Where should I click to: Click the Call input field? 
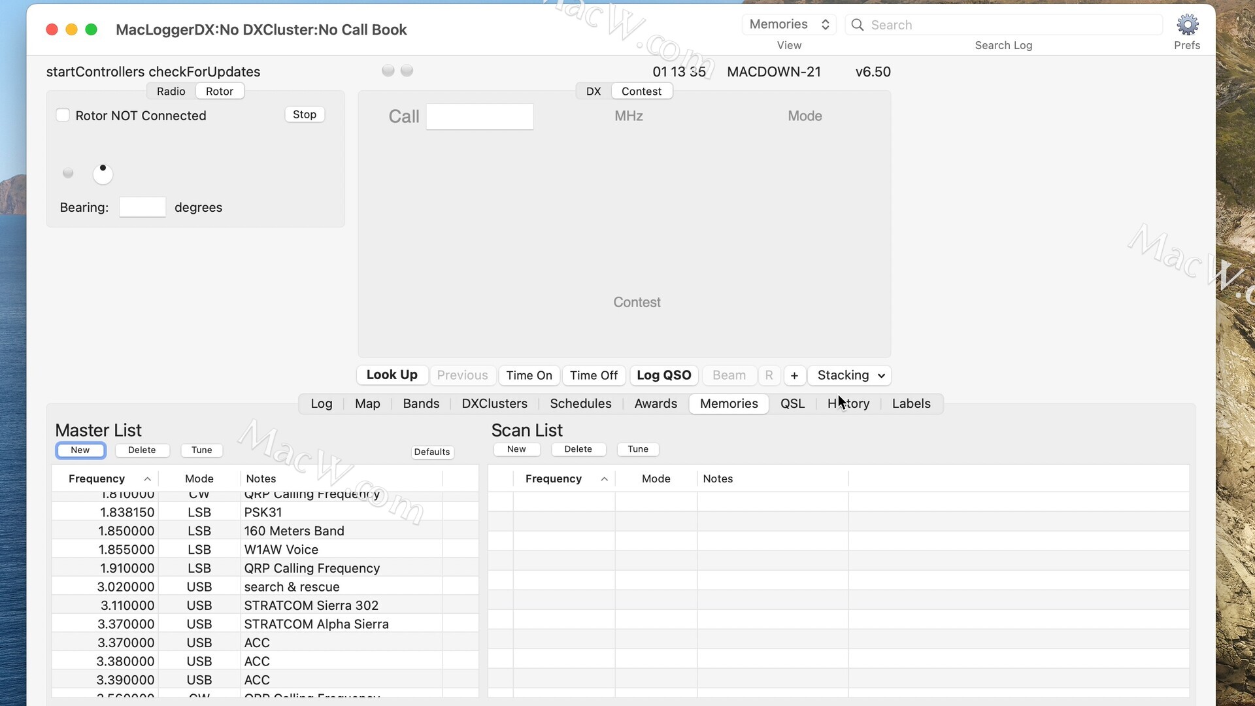coord(480,116)
